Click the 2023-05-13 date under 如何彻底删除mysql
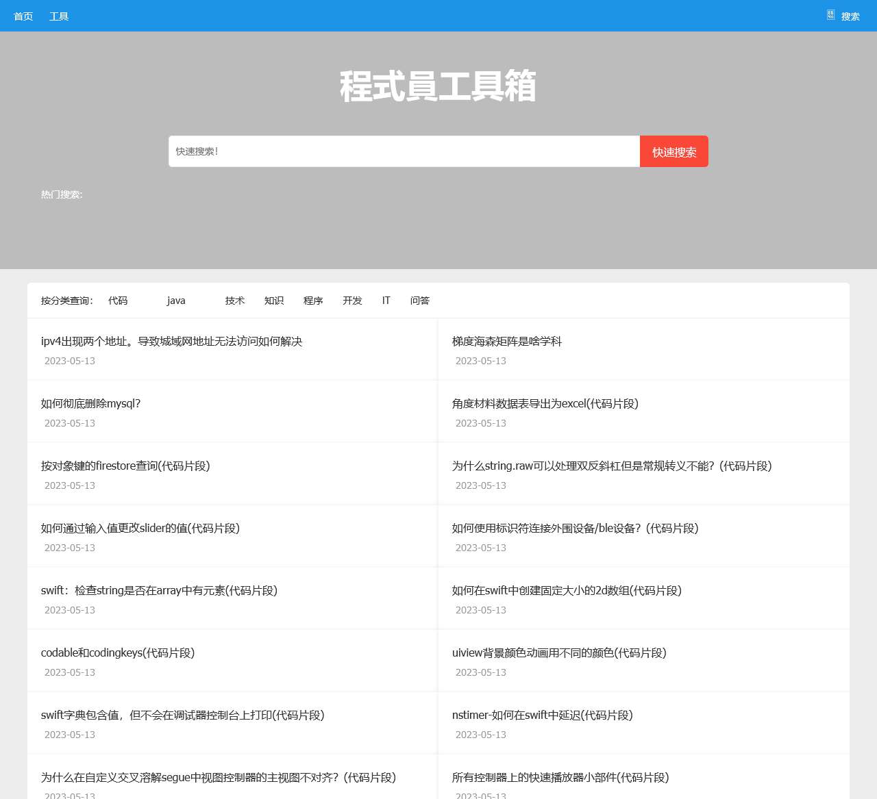 (70, 423)
